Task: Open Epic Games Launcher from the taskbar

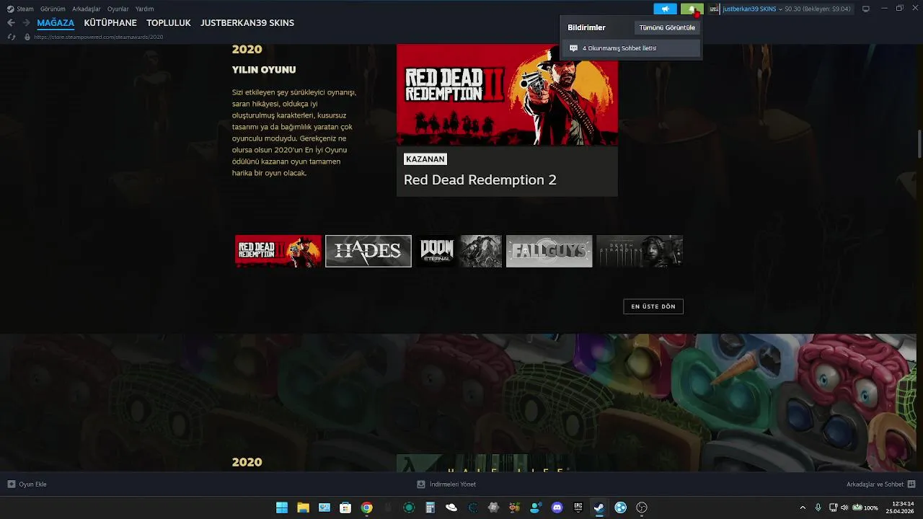Action: pos(578,507)
